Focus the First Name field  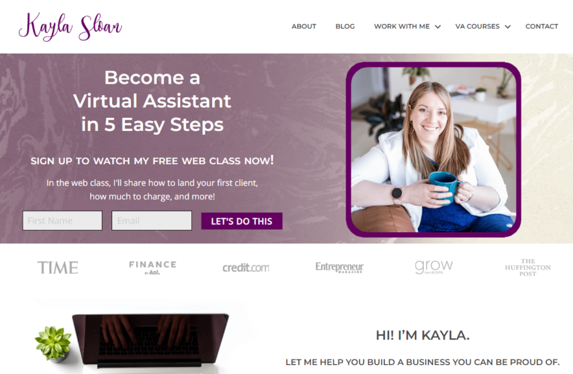(x=62, y=220)
